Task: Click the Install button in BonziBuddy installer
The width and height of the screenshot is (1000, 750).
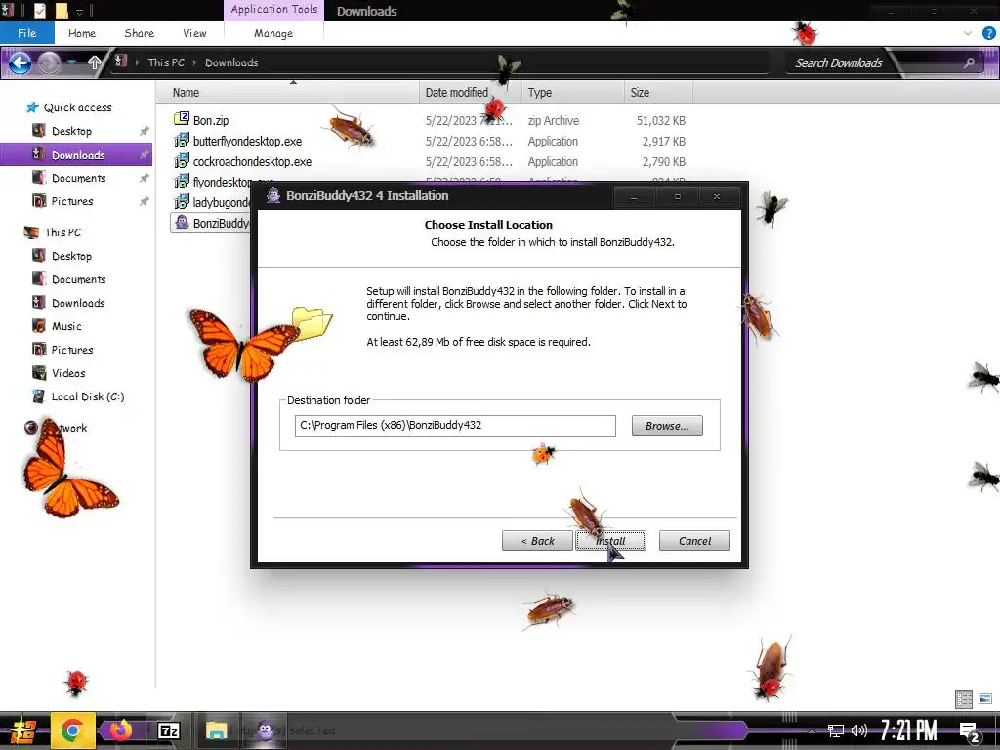Action: click(610, 541)
